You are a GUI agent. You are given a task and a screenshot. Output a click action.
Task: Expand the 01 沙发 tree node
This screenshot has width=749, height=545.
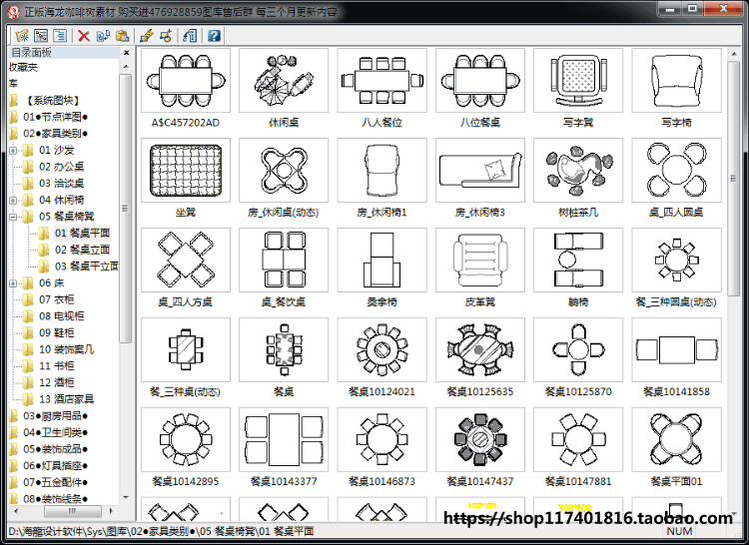13,151
